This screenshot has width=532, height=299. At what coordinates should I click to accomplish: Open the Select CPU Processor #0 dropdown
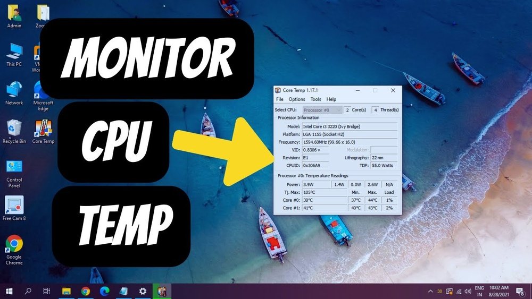point(322,110)
